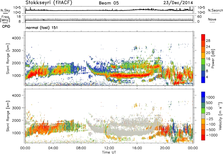Click the '18' frequency axis tick
Image resolution: width=223 pixels, height=154 pixels.
click(19, 16)
